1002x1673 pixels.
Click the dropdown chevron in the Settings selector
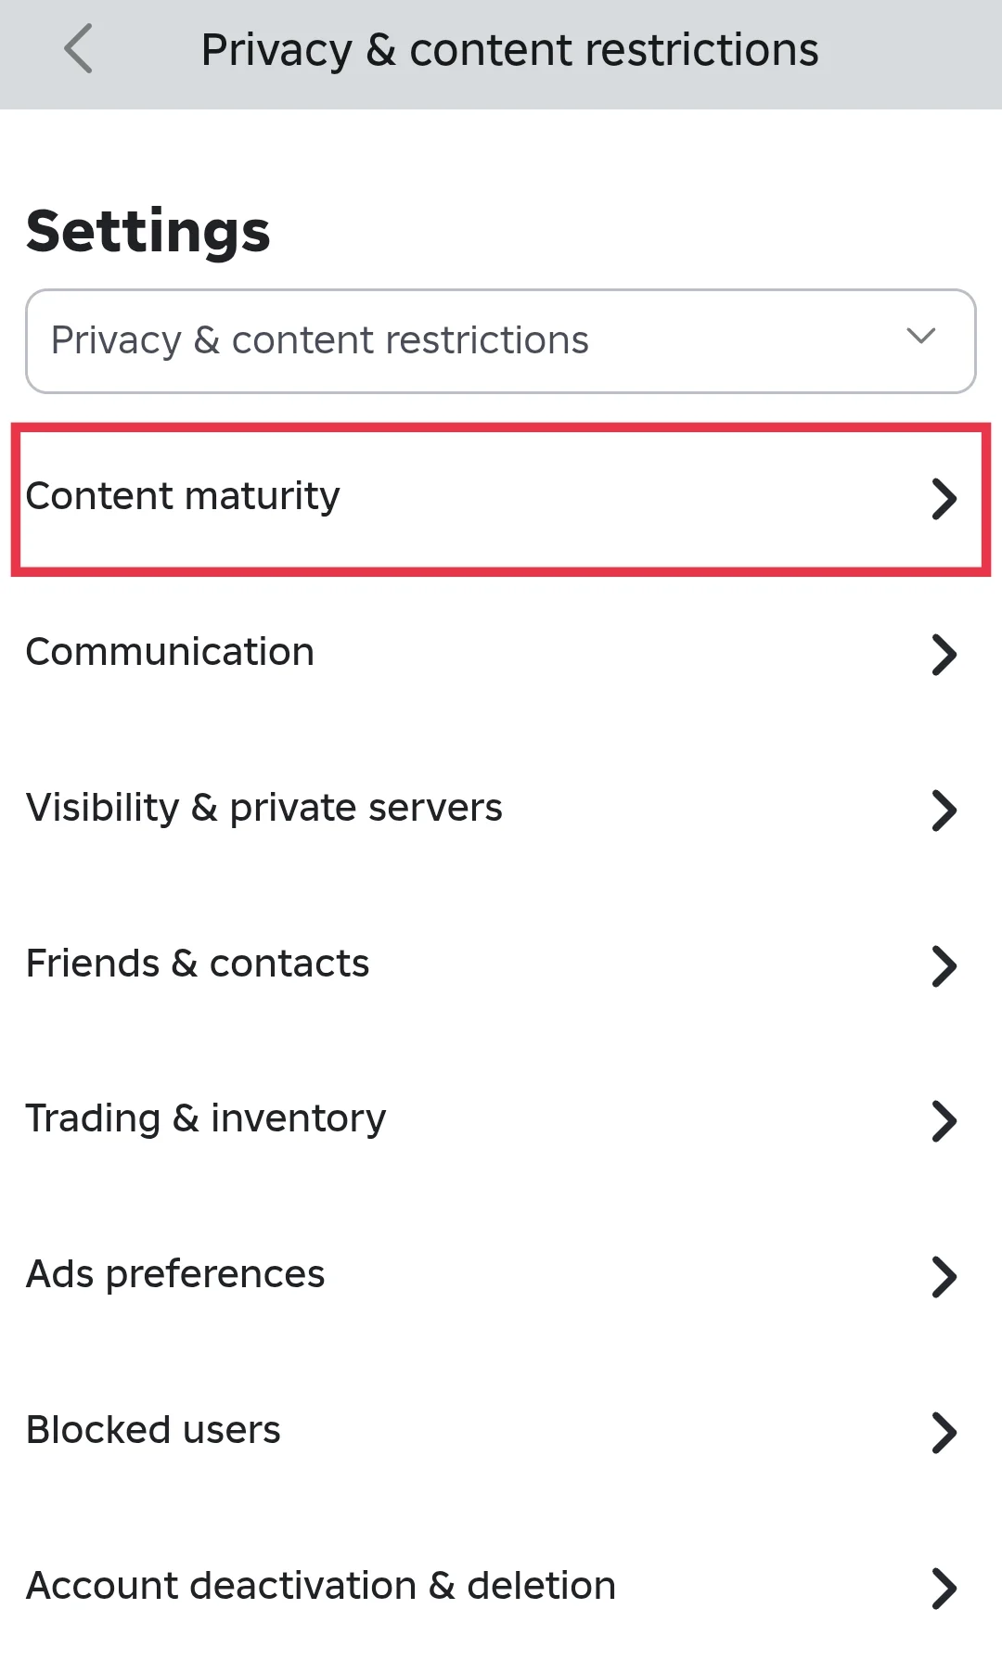pos(920,337)
